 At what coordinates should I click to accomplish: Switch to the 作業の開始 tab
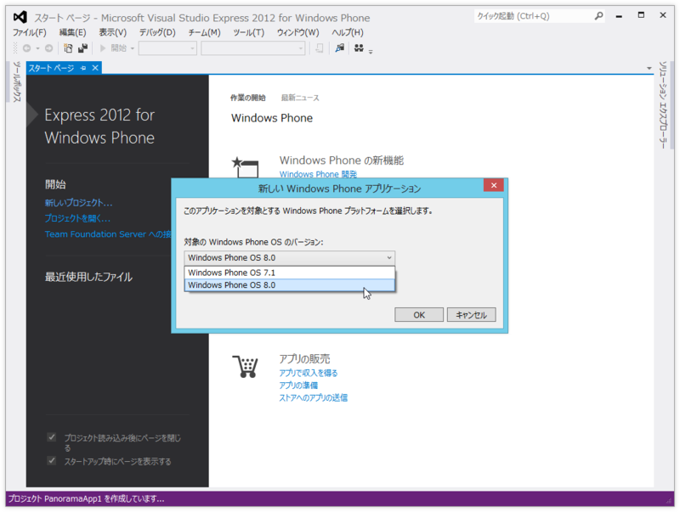[247, 98]
